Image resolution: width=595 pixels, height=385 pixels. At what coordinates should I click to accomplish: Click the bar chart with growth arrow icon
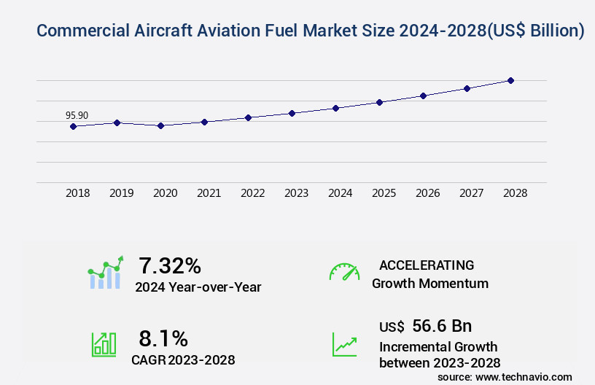tap(105, 273)
